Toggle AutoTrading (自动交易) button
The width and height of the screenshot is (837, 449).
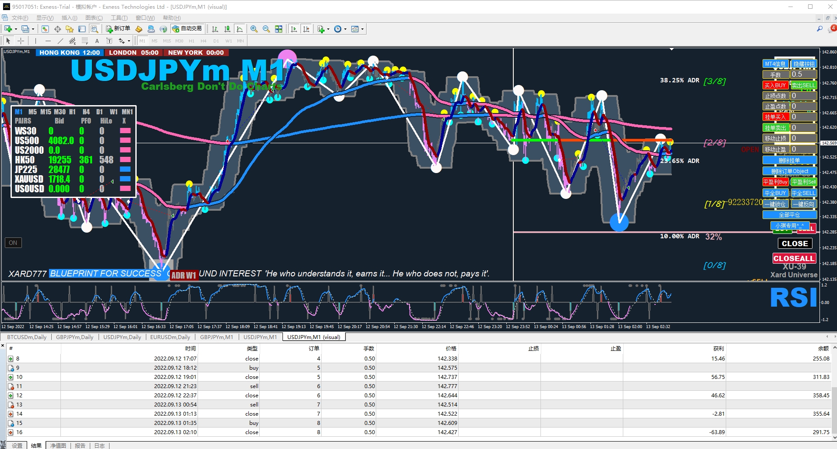coord(187,29)
